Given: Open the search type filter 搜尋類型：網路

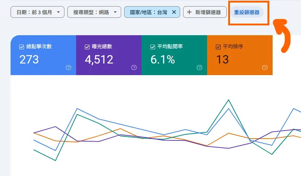Looking at the screenshot, I should pyautogui.click(x=94, y=12).
